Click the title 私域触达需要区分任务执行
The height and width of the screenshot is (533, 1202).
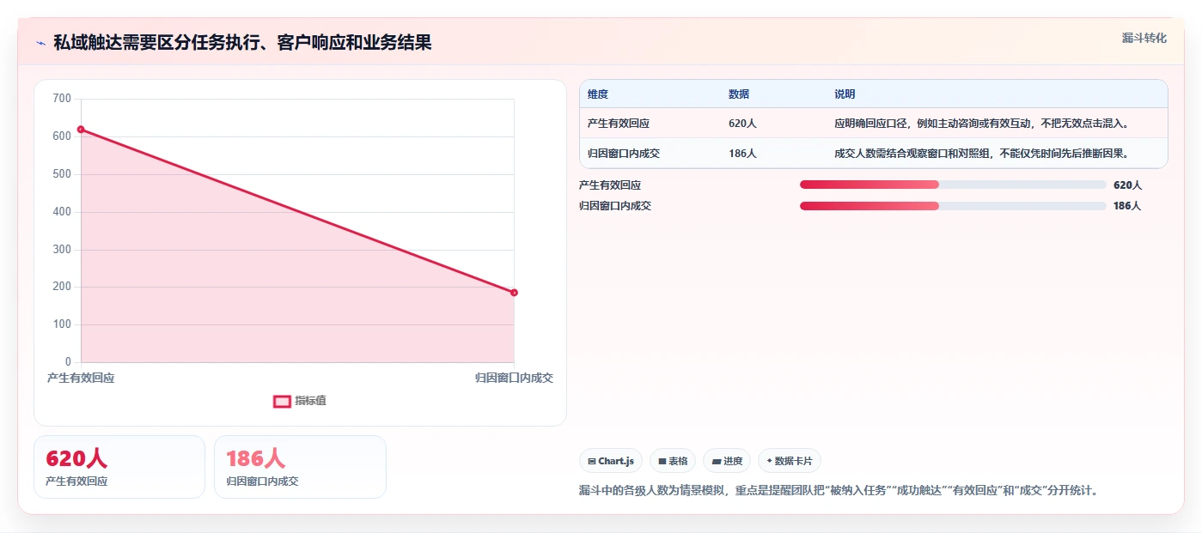[242, 42]
